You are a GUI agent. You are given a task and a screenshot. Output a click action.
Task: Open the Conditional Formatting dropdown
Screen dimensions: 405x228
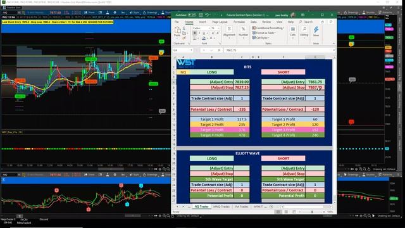click(x=268, y=28)
